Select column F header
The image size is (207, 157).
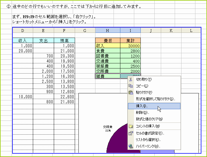point(64,31)
